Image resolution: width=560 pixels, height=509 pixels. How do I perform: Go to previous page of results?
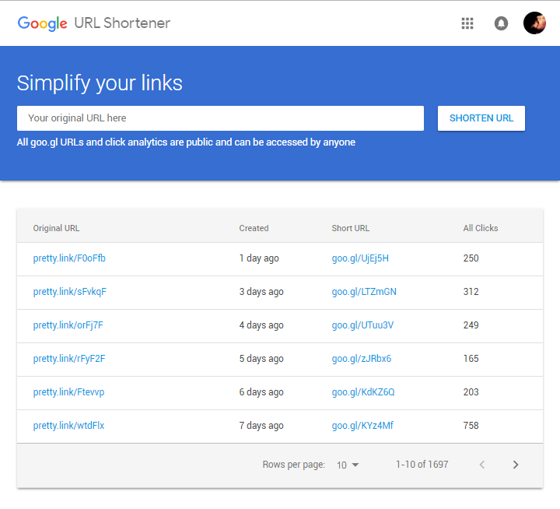[x=482, y=465]
